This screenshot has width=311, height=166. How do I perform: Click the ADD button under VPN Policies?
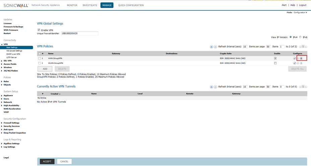click(45, 68)
